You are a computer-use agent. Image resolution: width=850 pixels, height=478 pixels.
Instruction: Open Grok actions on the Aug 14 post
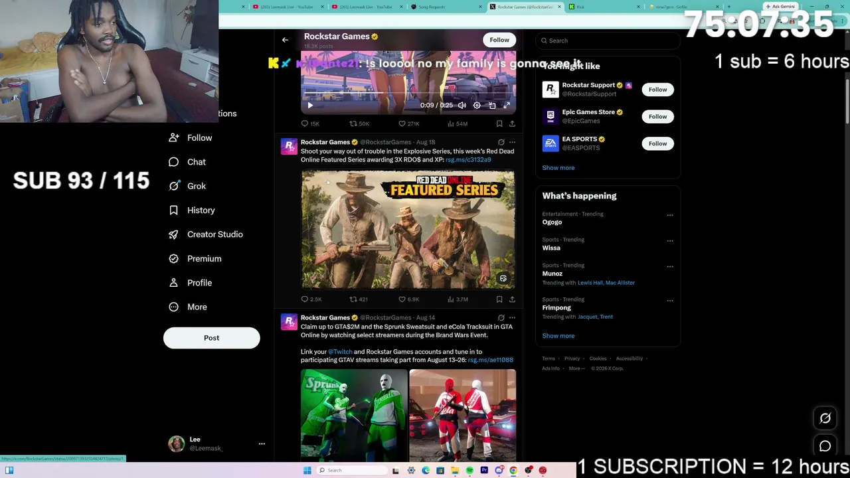pos(501,318)
